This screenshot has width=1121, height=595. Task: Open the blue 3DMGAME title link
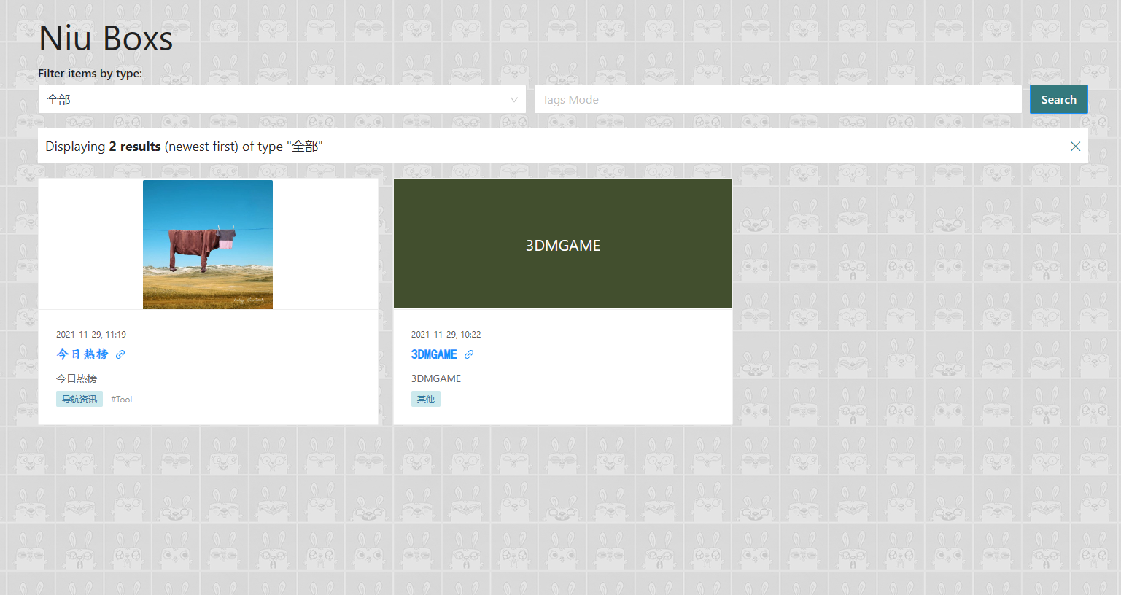pyautogui.click(x=434, y=354)
